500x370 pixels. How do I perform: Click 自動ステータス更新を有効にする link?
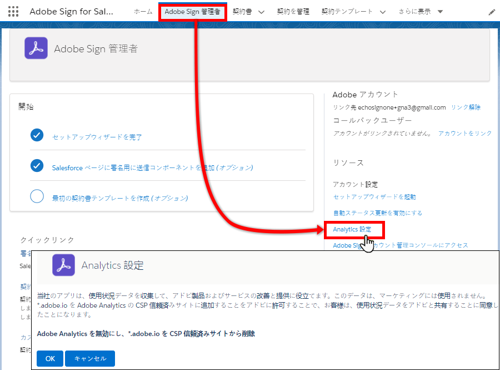[x=378, y=213]
